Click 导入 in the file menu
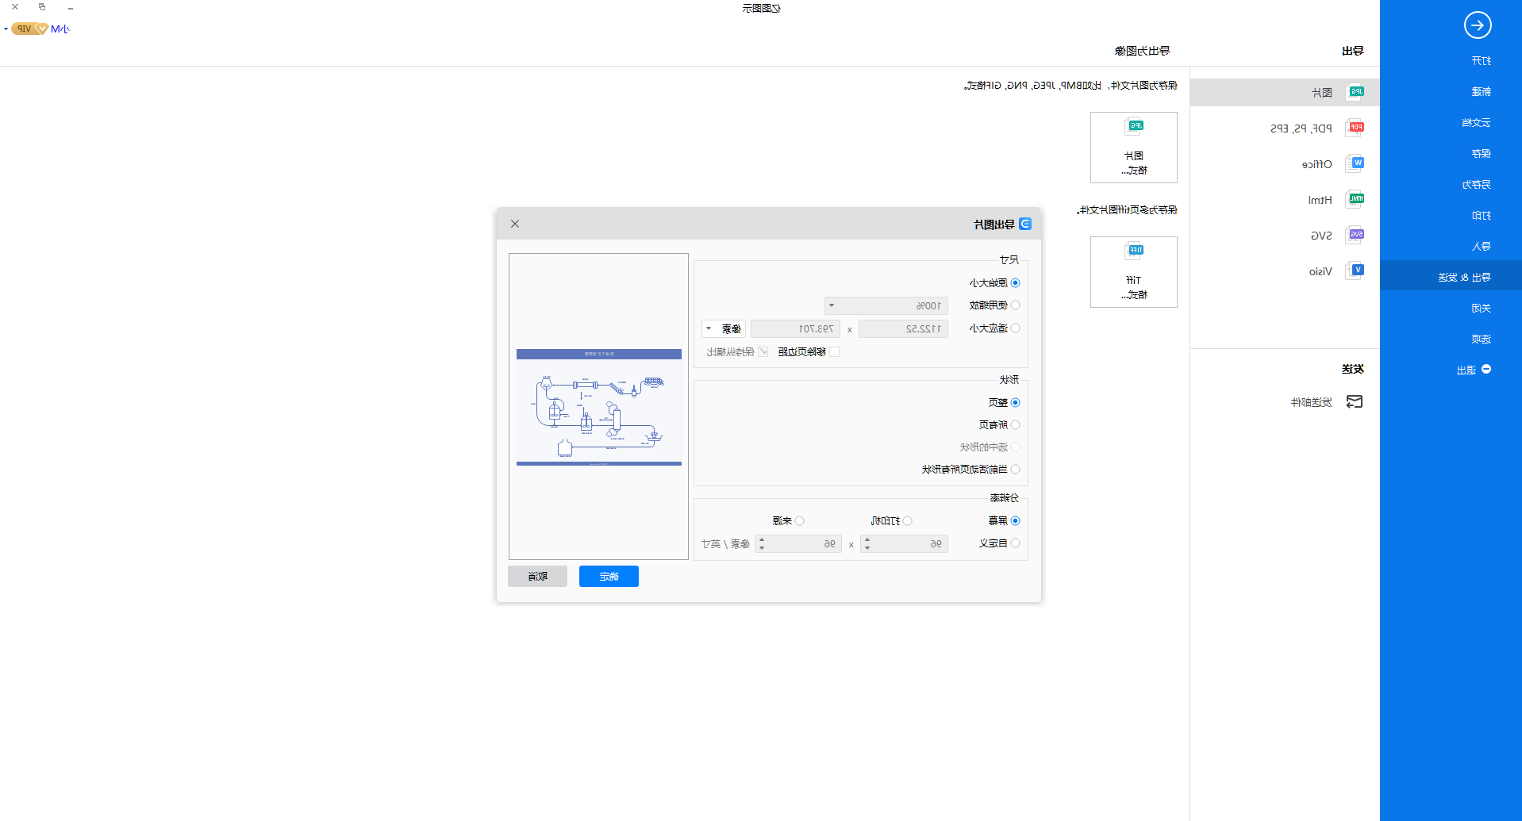 pos(1481,247)
